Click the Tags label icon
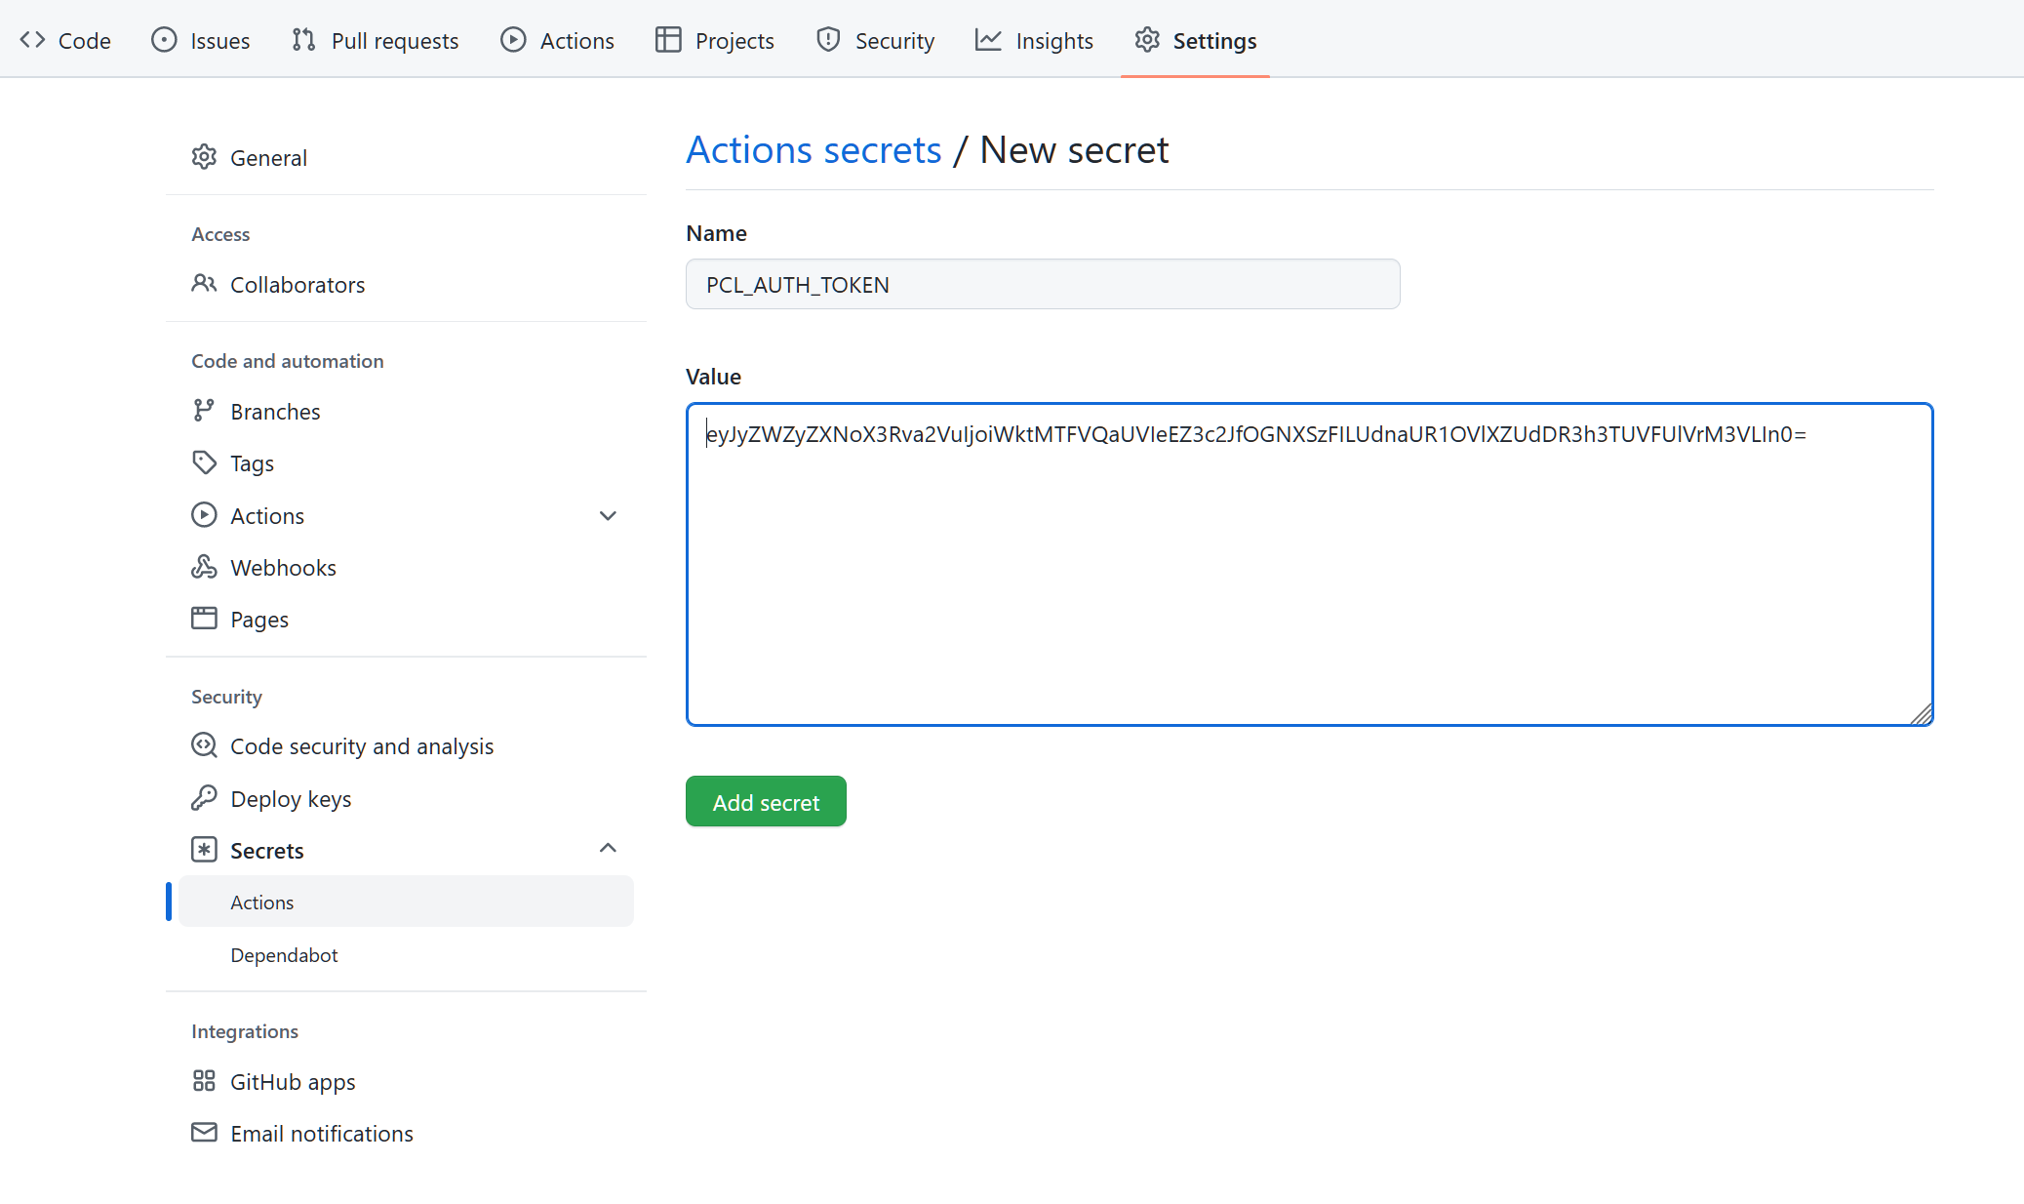 (204, 462)
